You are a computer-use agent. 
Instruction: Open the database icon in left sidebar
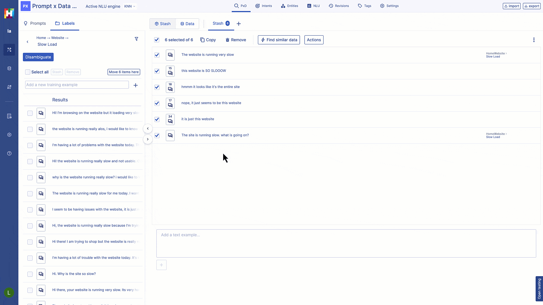coord(9,68)
